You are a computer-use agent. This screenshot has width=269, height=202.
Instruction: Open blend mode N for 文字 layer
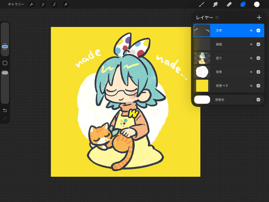click(x=251, y=31)
